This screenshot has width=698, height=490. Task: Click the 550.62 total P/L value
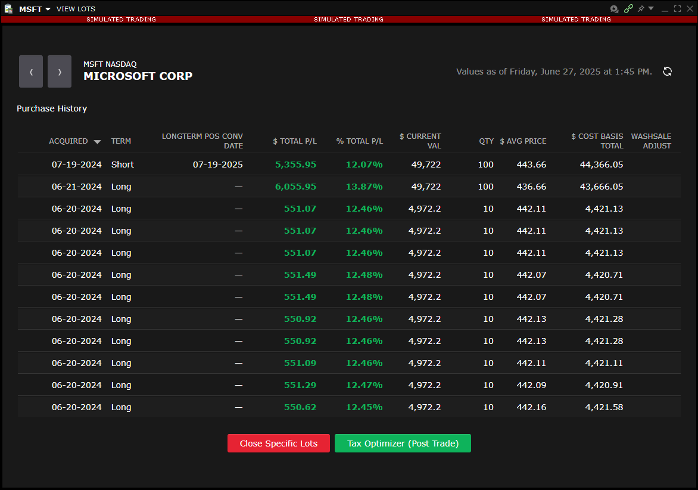click(300, 407)
